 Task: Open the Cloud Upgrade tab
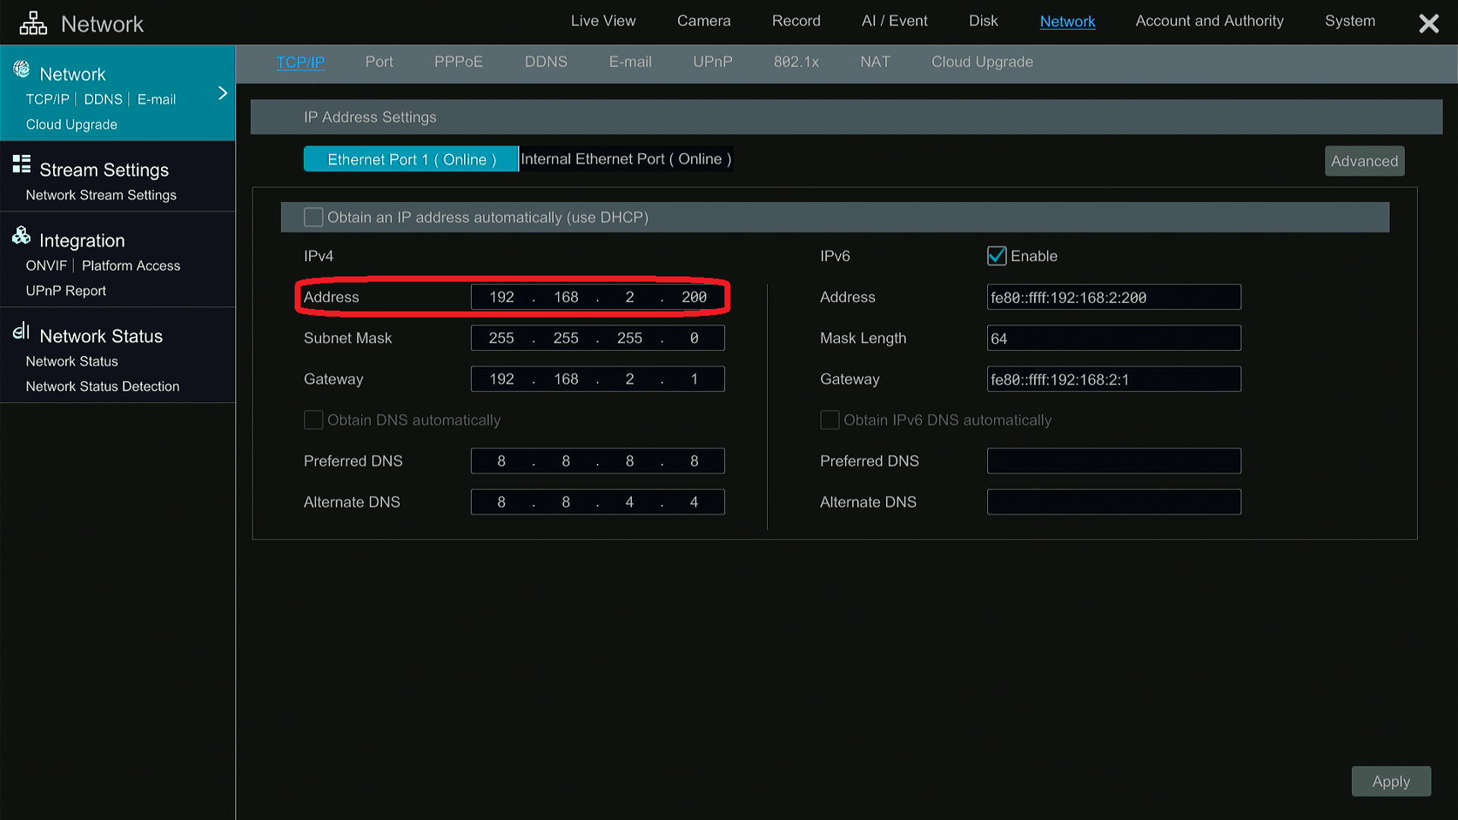tap(982, 62)
